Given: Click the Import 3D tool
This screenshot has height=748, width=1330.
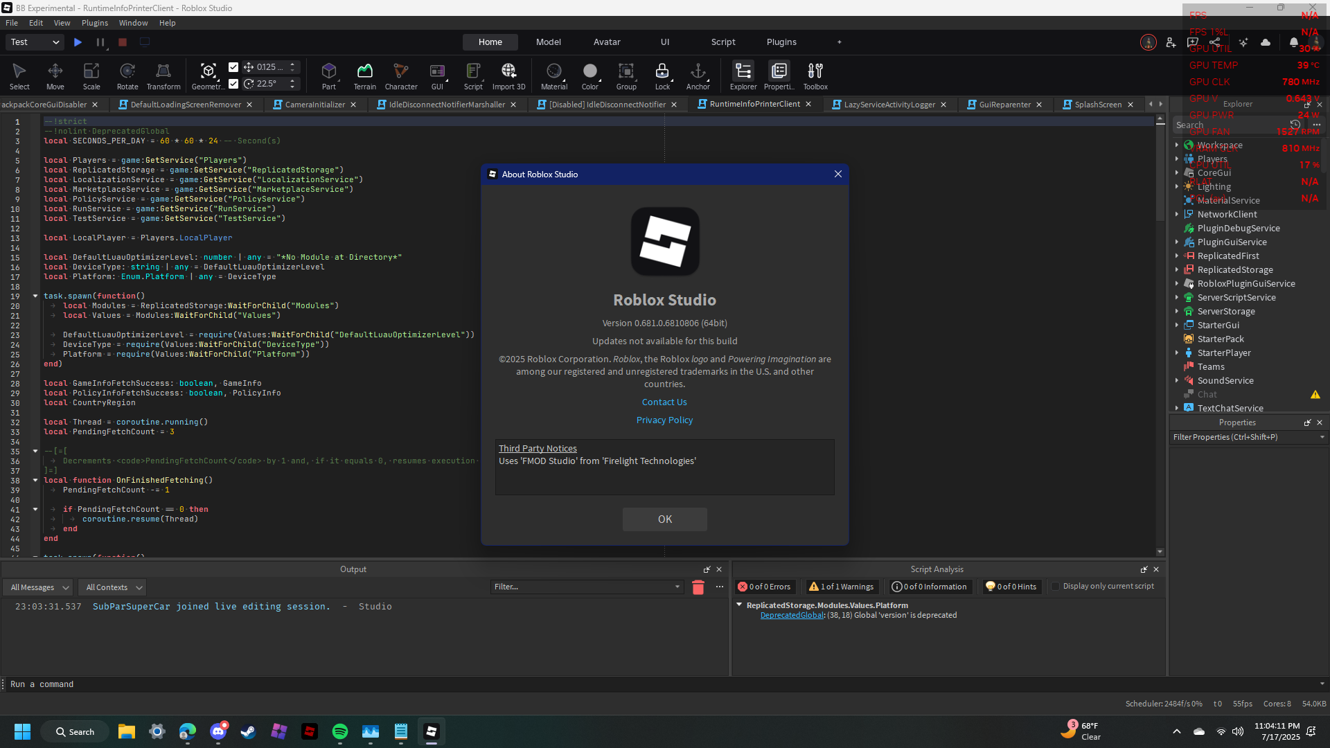Looking at the screenshot, I should coord(508,75).
